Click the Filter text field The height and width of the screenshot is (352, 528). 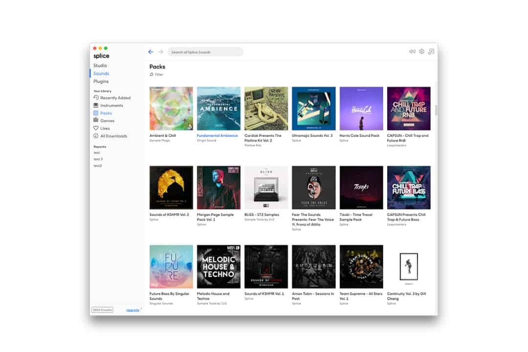click(159, 75)
